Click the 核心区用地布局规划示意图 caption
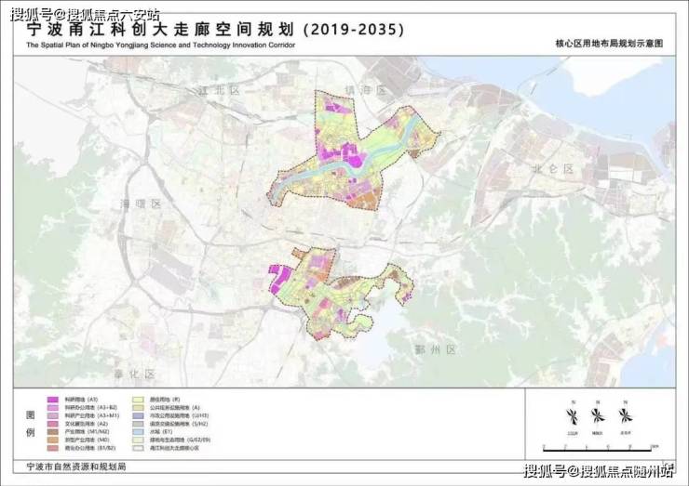689x486 pixels. pos(609,44)
